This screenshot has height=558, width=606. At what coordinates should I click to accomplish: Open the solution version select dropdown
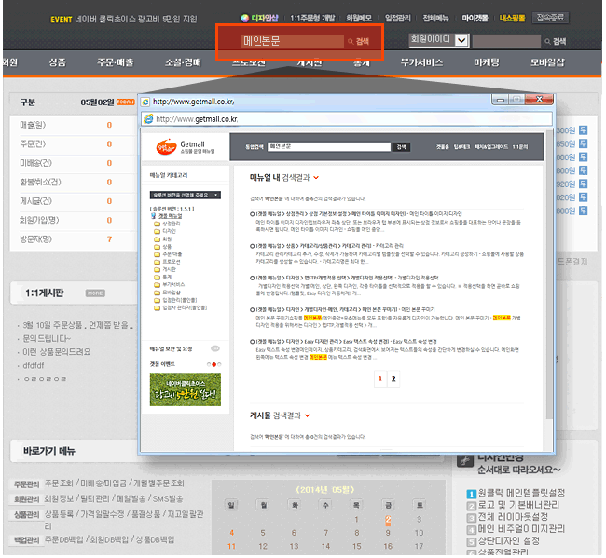186,195
